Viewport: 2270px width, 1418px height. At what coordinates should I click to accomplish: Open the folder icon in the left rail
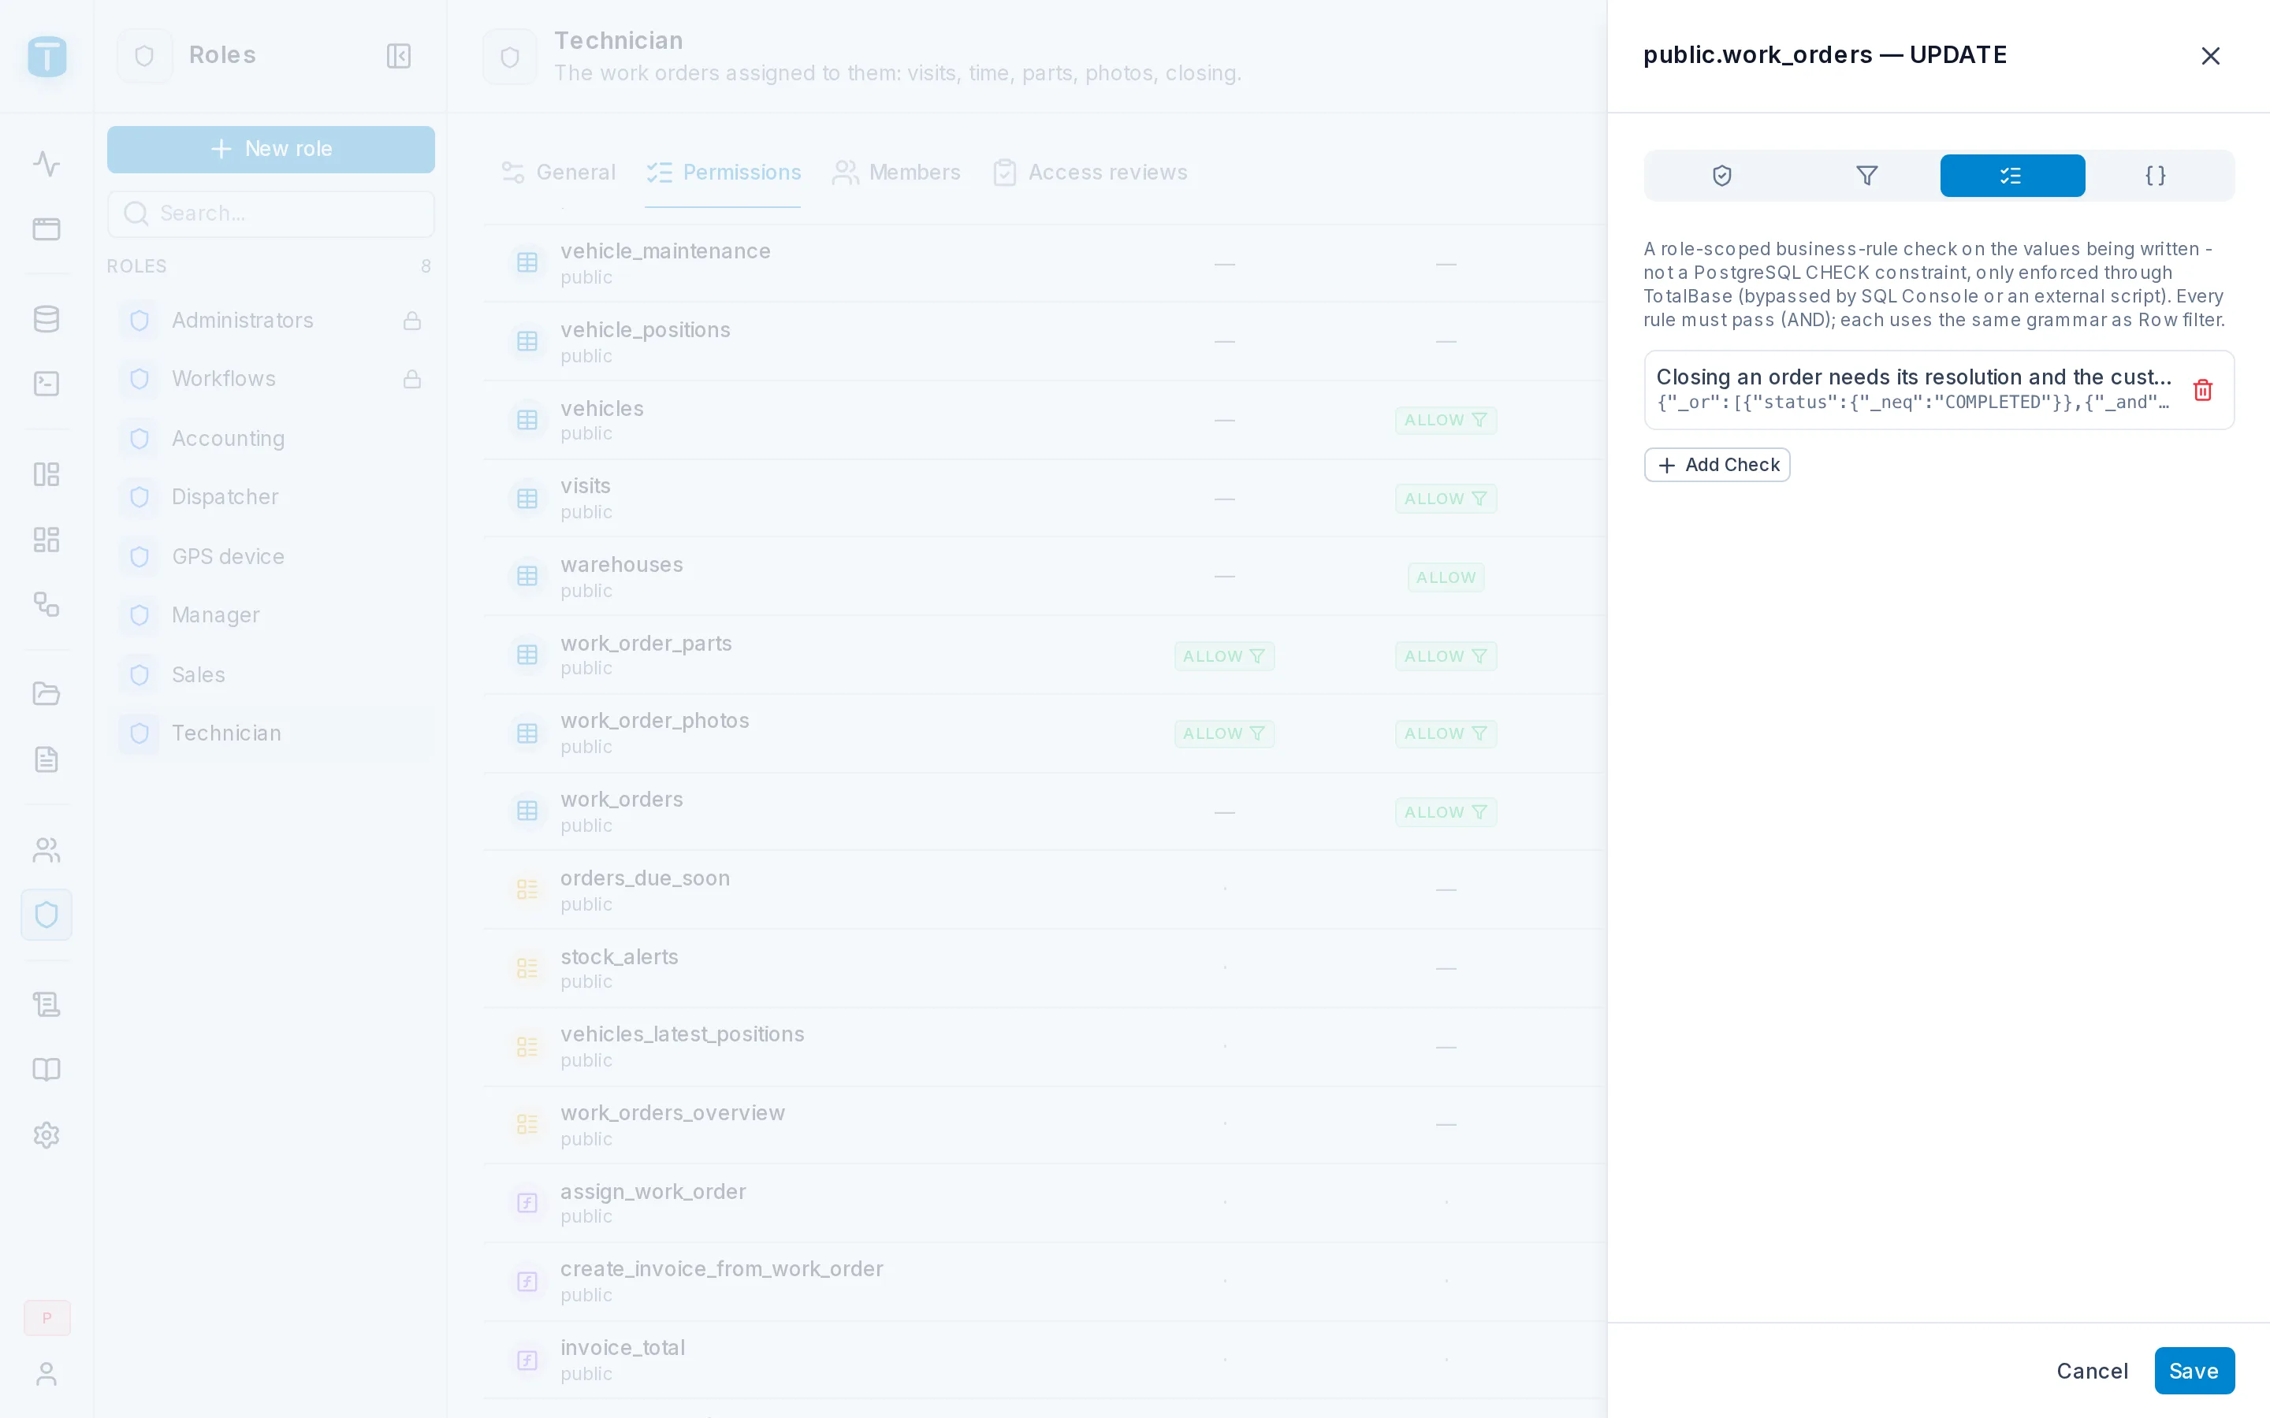pyautogui.click(x=46, y=694)
